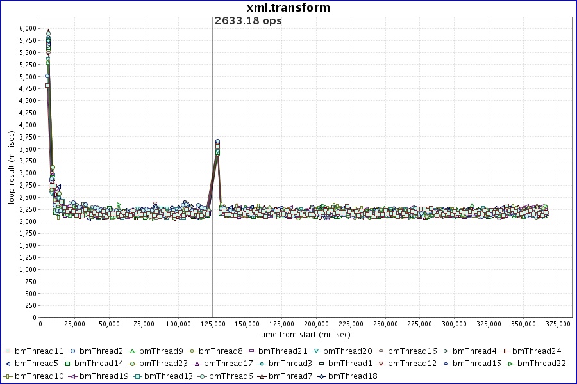
Task: Click the 6,000 tick on the y-axis
Action: pyautogui.click(x=28, y=28)
